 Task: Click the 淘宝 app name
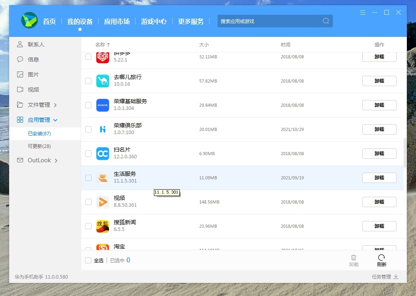click(119, 246)
